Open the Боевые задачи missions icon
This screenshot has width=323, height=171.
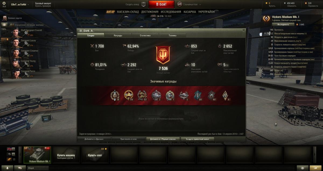pos(5,18)
